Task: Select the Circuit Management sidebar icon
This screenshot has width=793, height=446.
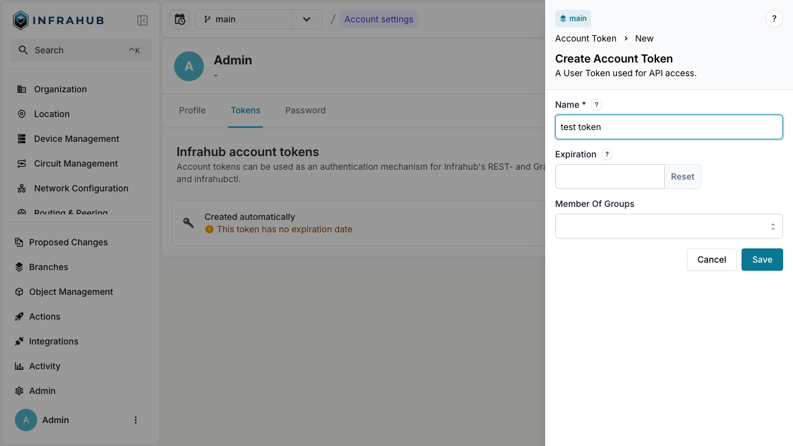Action: (22, 164)
